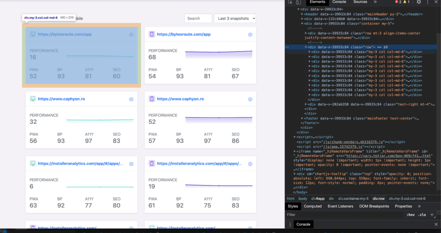Expand the _hjRemoteVarsFrame iframe node

tap(295, 152)
